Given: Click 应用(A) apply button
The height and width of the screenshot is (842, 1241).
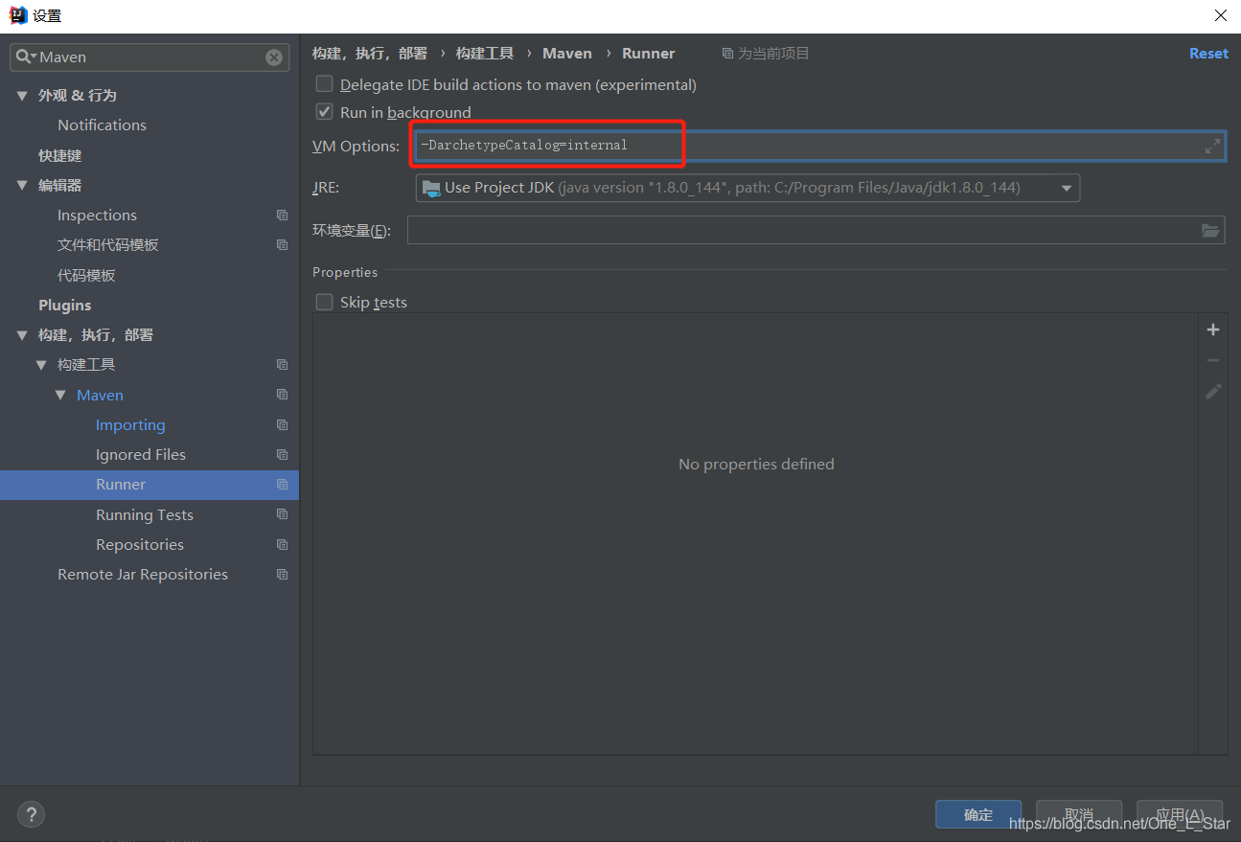Looking at the screenshot, I should coord(1180,814).
